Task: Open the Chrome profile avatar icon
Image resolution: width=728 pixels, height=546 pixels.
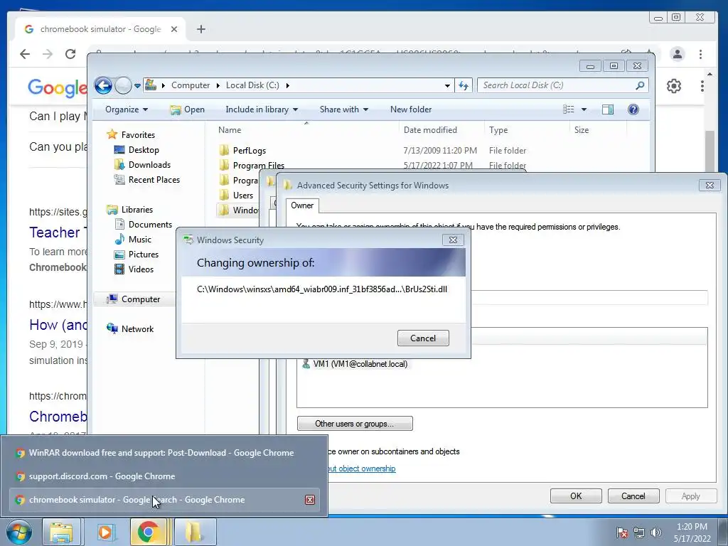Action: click(678, 54)
